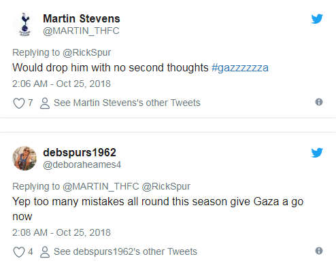Click Twitter bird icon on Martin Stevens tweet
This screenshot has width=336, height=265.
[317, 19]
